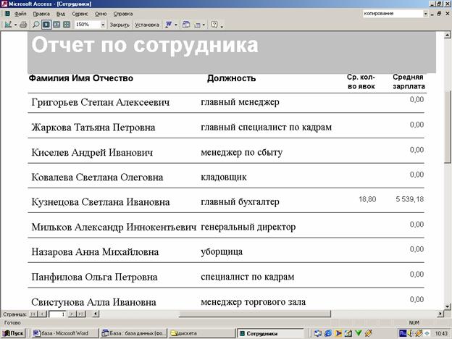Expand the New Object dropdown arrow
This screenshot has height=339, width=452.
coord(205,25)
